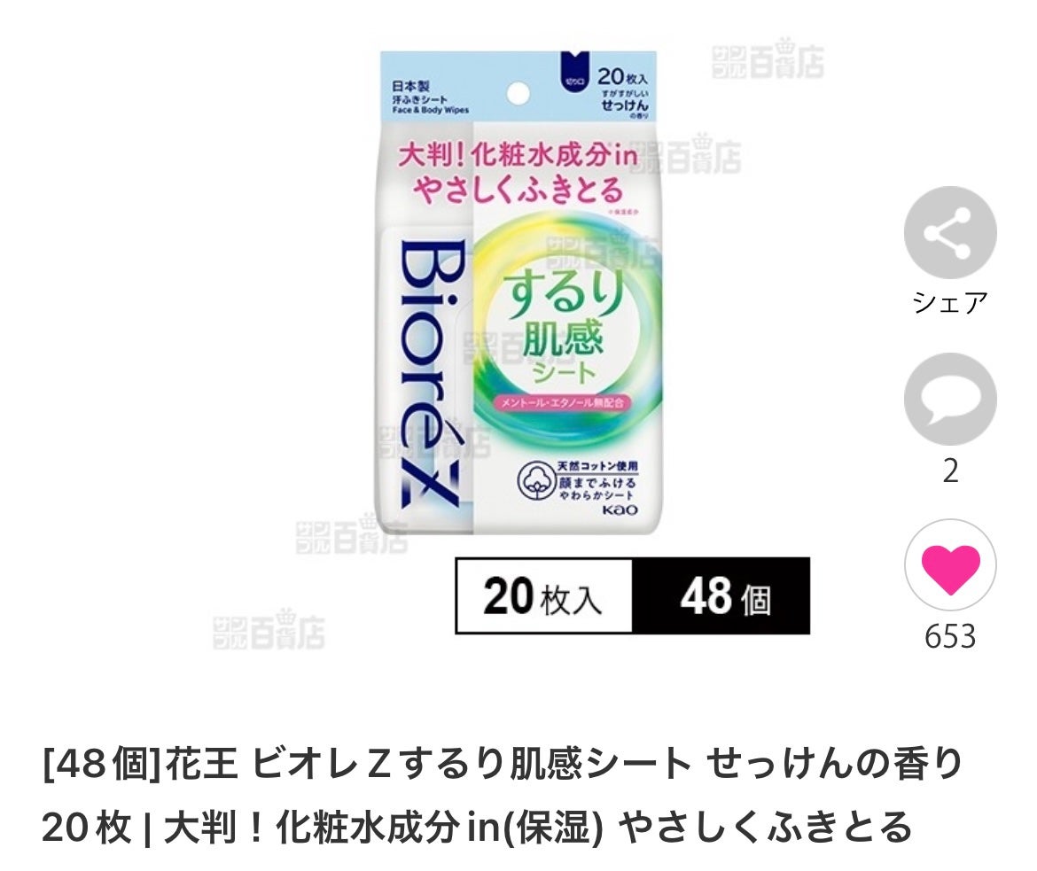The height and width of the screenshot is (871, 1037).
Task: Select the white 20枚入 label box
Action: pos(543,596)
